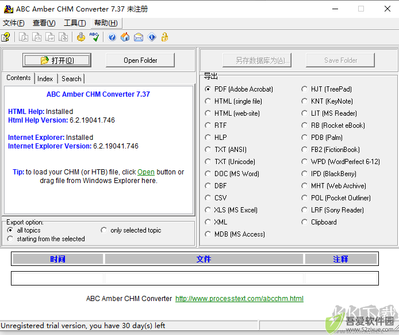Click the ABC spell check icon
This screenshot has height=335, width=399.
tap(94, 37)
